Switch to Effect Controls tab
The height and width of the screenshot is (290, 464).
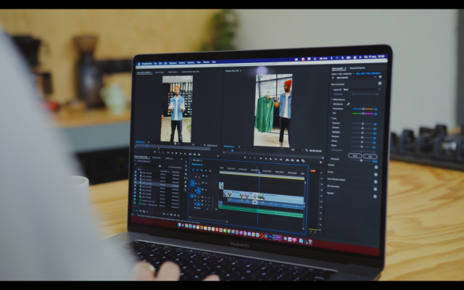pos(173,72)
